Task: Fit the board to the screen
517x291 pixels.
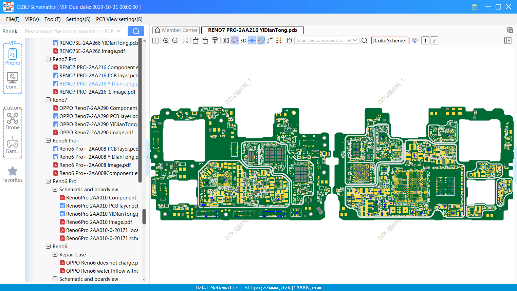Action: (185, 40)
